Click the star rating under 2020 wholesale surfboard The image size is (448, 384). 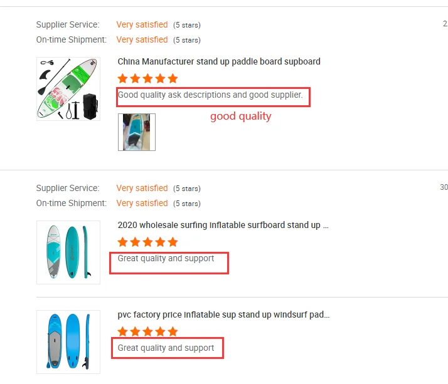(x=147, y=242)
